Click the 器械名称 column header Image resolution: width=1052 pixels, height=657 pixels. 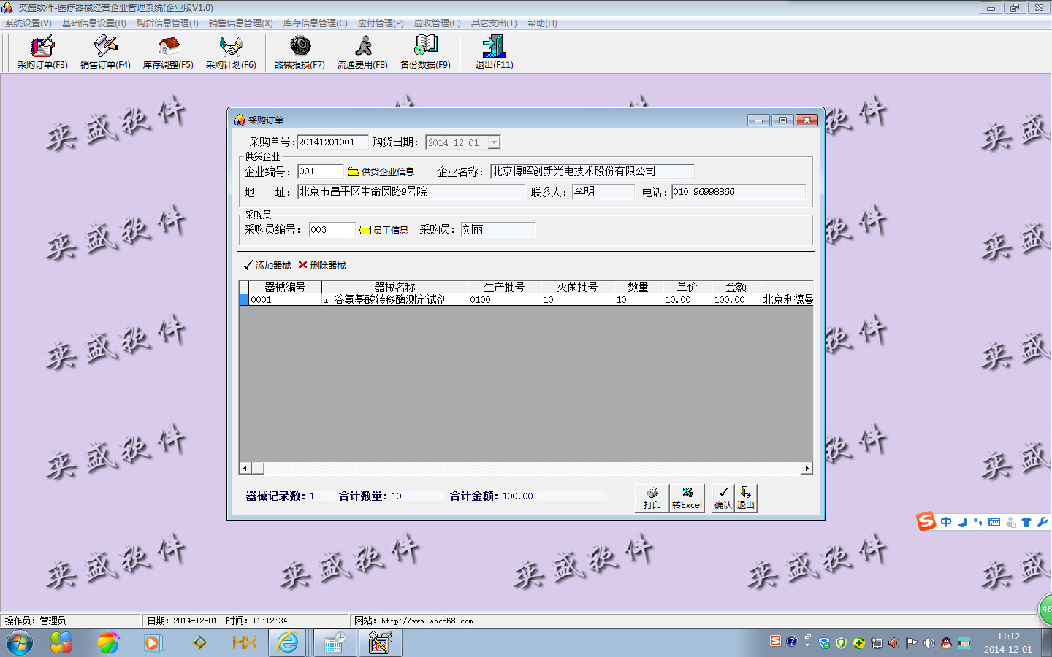395,287
